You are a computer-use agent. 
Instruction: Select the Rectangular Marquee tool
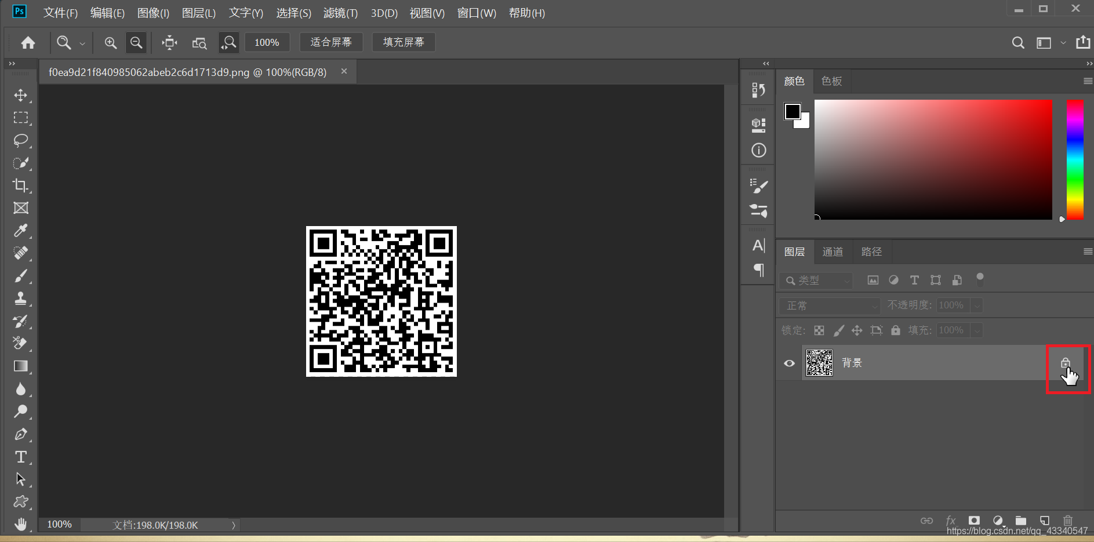(21, 118)
